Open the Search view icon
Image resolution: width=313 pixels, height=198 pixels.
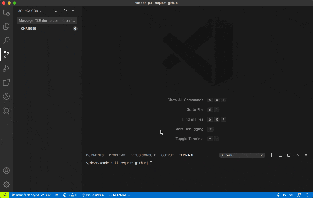[6, 40]
